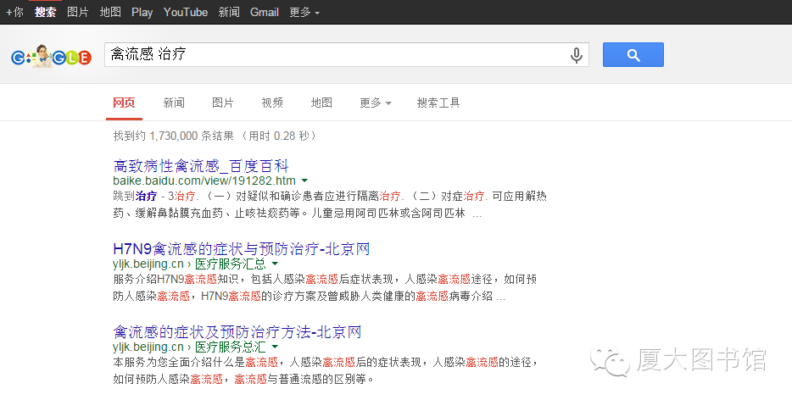This screenshot has width=792, height=400.
Task: Expand the 更多 menu in top black bar
Action: [x=304, y=12]
